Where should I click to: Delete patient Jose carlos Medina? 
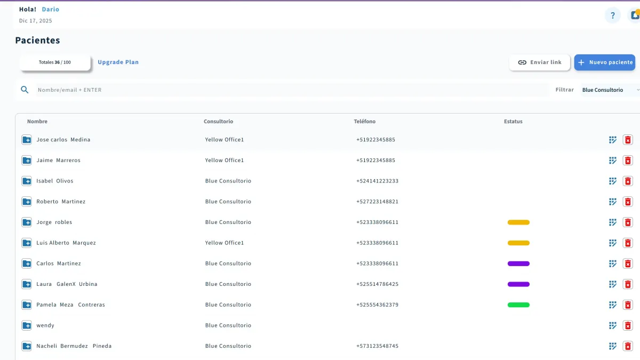(x=628, y=140)
